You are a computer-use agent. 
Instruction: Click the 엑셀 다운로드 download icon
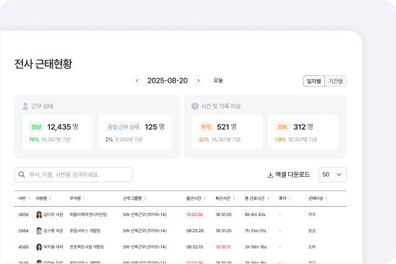270,175
